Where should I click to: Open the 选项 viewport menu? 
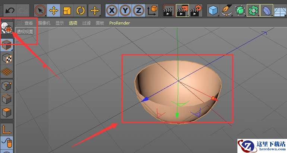pos(73,23)
